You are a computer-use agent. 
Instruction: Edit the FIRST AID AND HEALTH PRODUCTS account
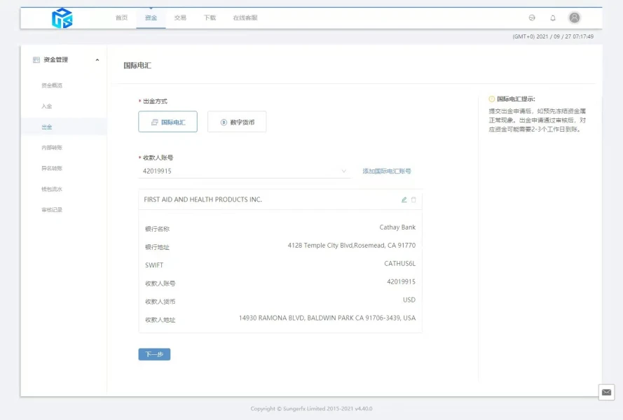click(x=404, y=199)
